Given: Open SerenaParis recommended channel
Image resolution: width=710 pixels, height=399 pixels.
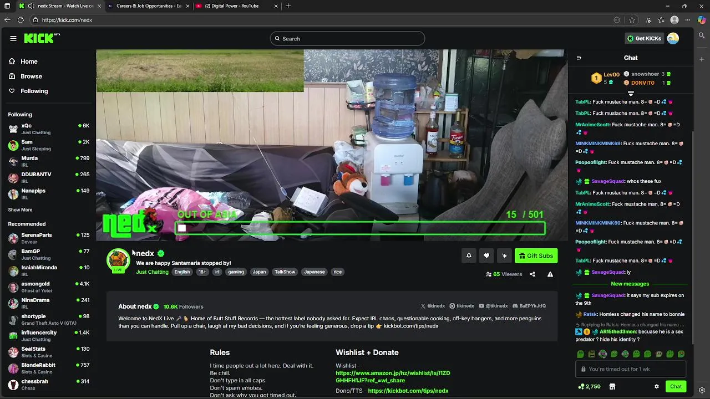Looking at the screenshot, I should [49, 238].
